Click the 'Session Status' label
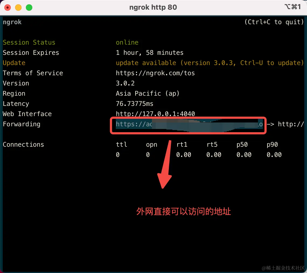 [x=29, y=42]
